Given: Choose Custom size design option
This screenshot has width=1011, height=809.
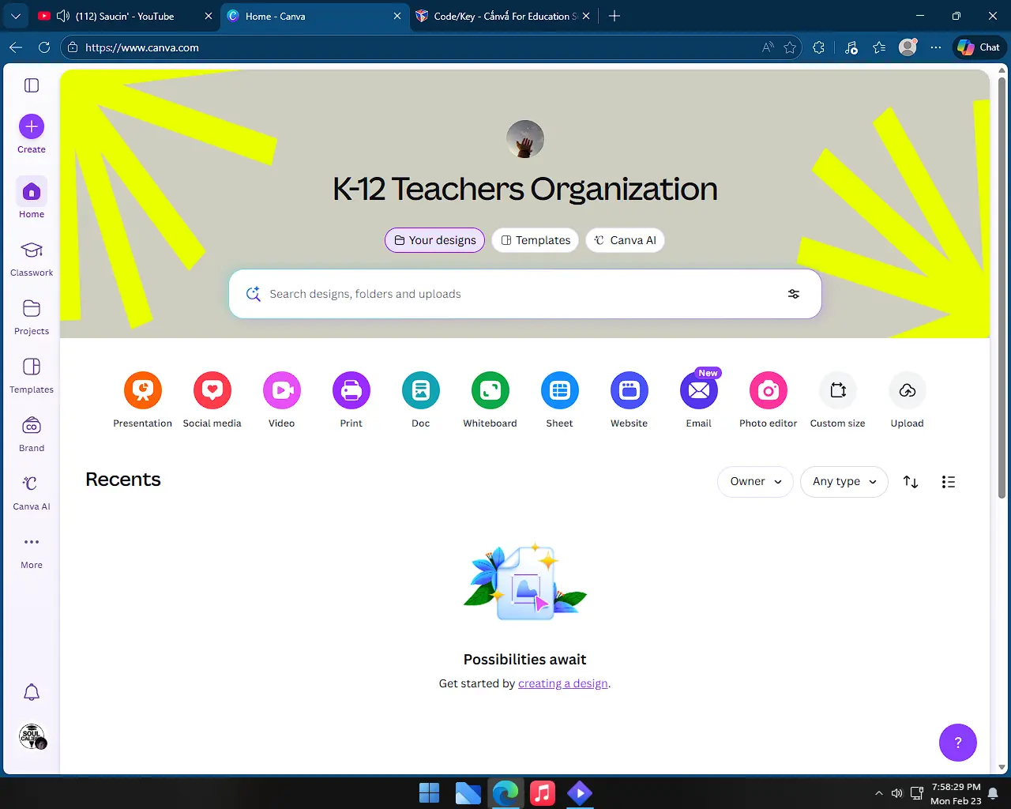Looking at the screenshot, I should (837, 400).
